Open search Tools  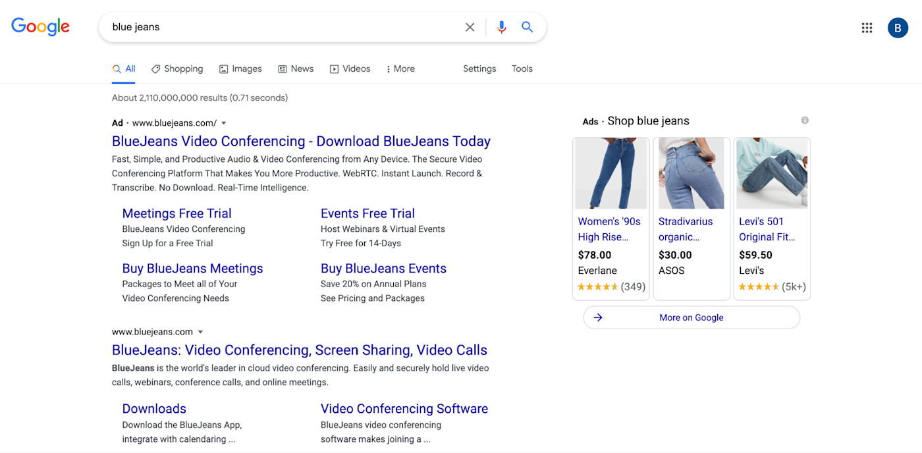pos(522,68)
